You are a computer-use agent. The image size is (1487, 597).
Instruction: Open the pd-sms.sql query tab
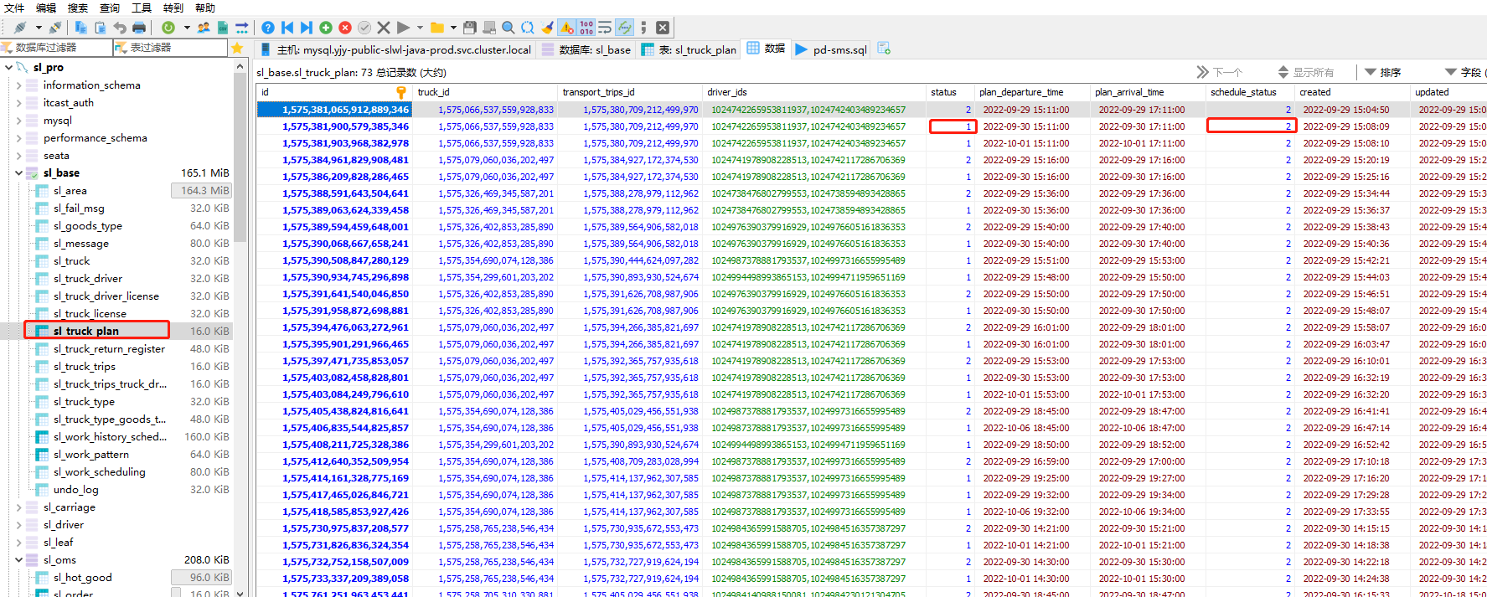[831, 49]
